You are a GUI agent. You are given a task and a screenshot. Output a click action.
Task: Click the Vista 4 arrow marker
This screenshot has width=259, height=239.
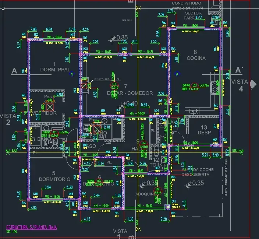[x=253, y=84]
